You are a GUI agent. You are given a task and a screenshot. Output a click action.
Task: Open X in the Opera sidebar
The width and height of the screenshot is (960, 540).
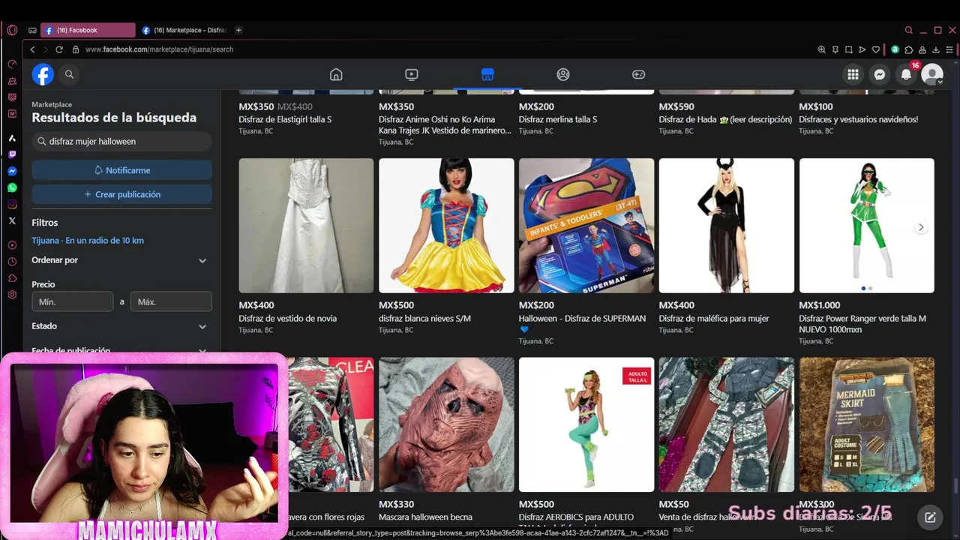coord(12,220)
